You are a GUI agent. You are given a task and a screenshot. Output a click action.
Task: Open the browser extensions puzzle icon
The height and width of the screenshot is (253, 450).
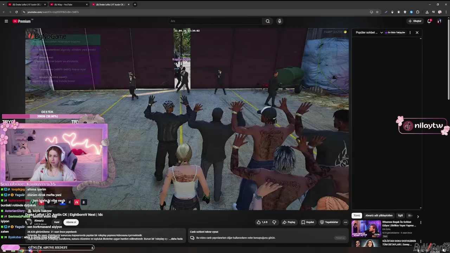coord(418,12)
